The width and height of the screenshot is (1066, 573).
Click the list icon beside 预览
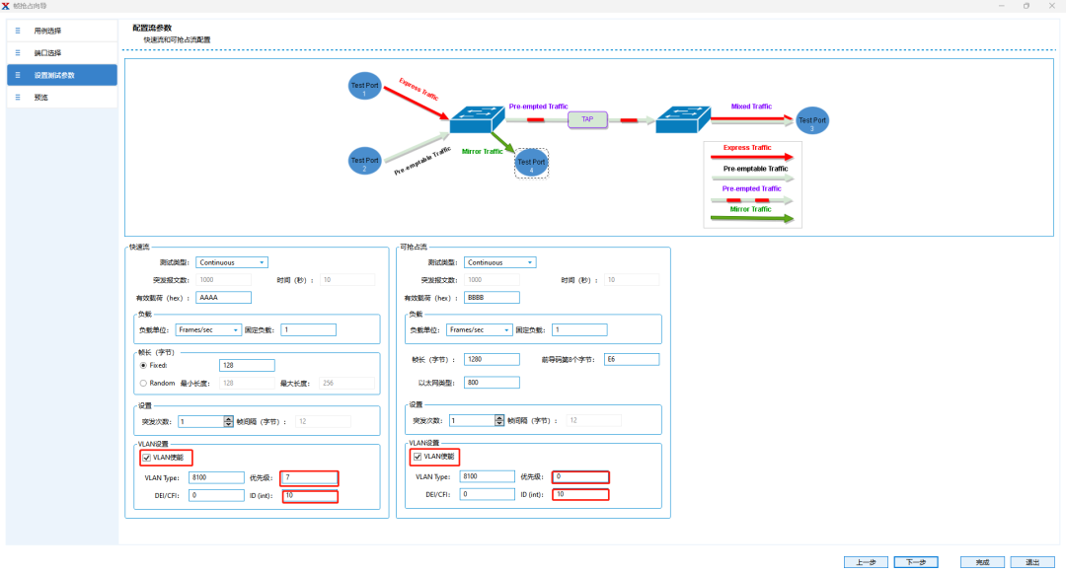(x=18, y=97)
